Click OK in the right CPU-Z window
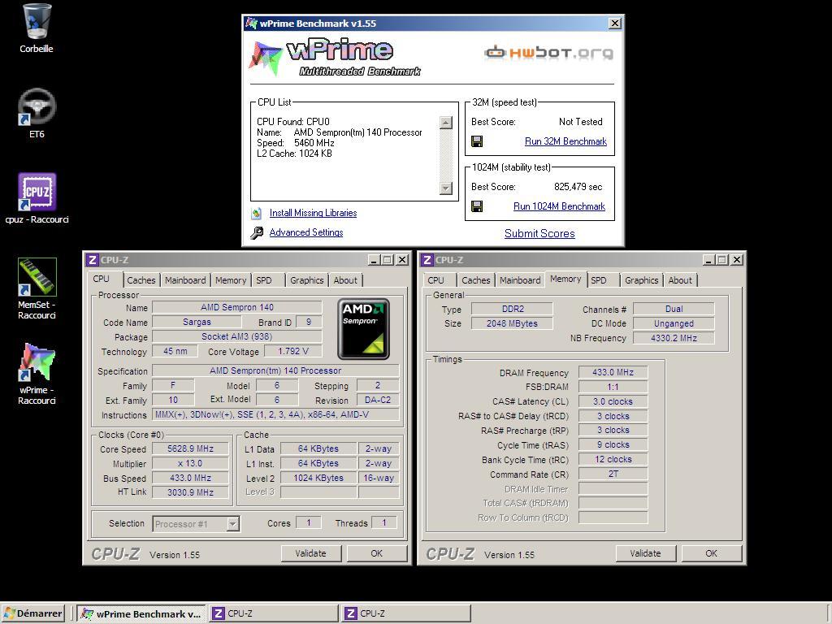Viewport: 832px width, 624px height. 712,553
